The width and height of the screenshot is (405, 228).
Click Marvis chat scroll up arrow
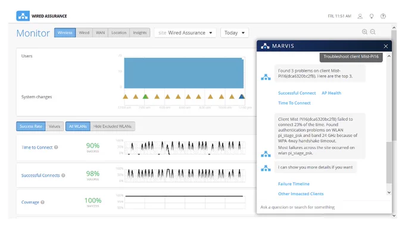click(x=389, y=56)
